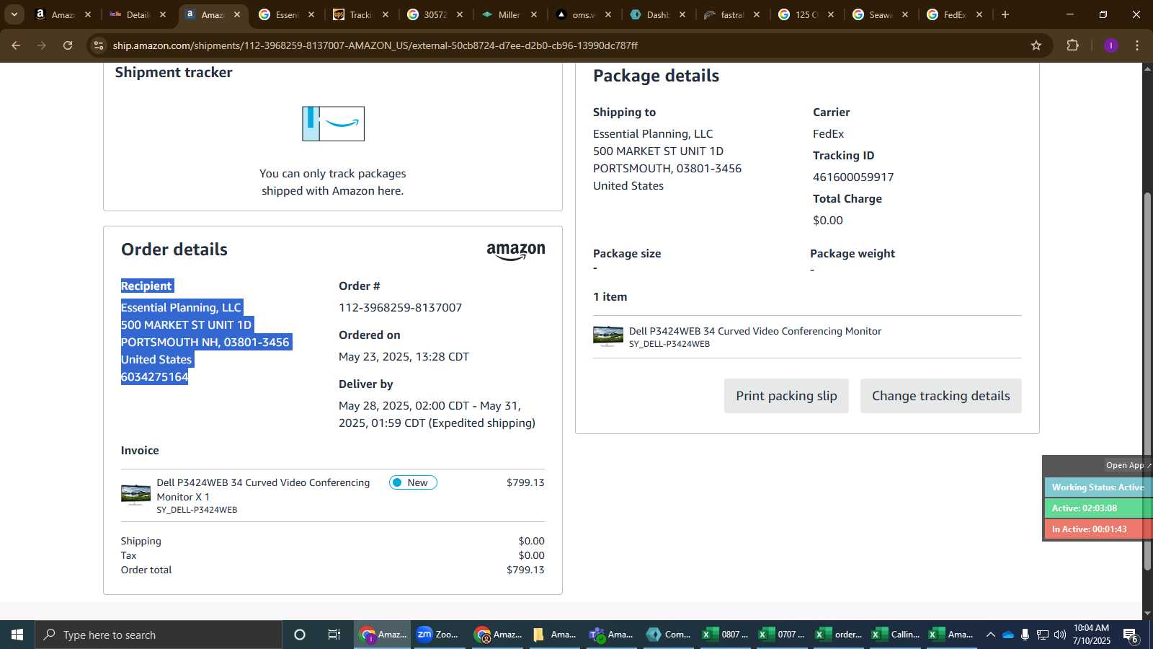
Task: Open Cortana circle icon
Action: [300, 635]
